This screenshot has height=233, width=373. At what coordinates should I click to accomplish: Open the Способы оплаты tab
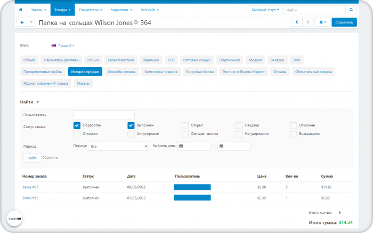[122, 71]
